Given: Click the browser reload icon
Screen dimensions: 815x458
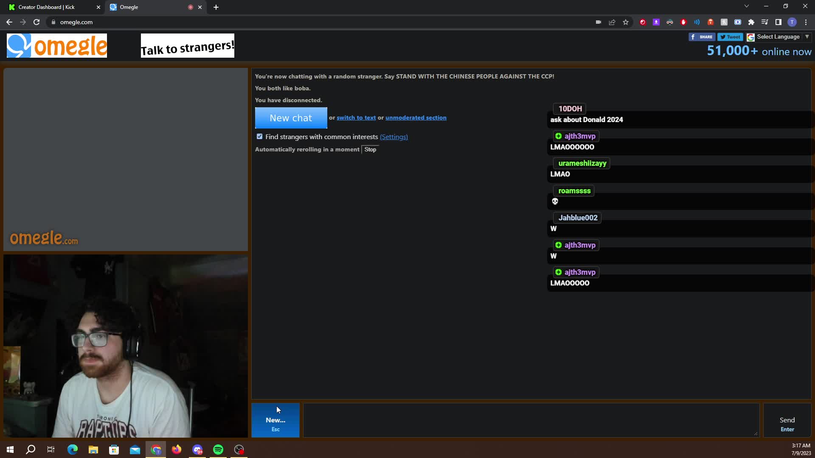Looking at the screenshot, I should tap(37, 22).
